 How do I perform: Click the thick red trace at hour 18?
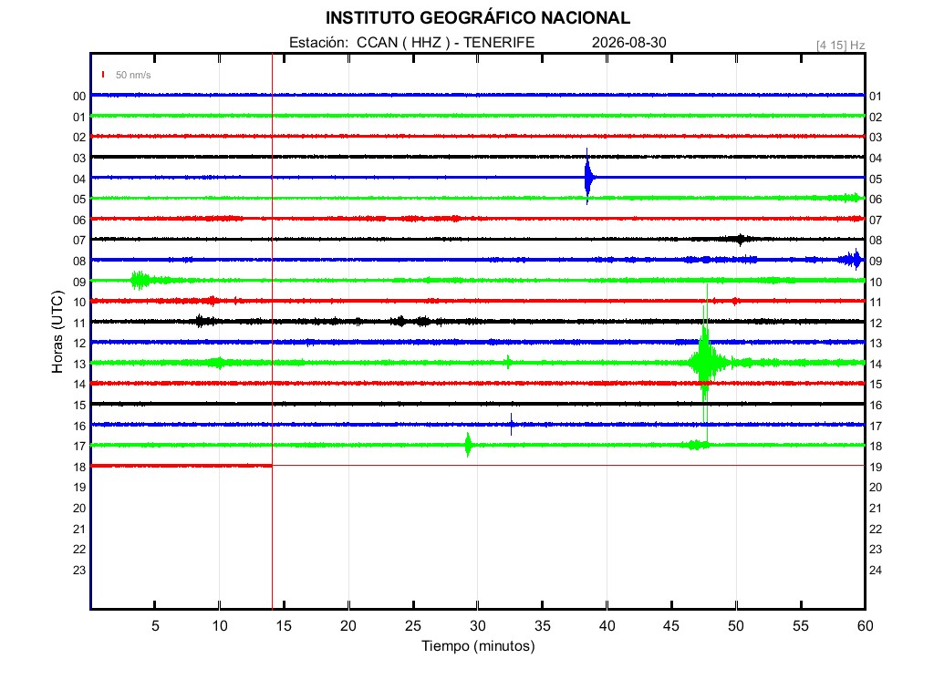pyautogui.click(x=182, y=466)
